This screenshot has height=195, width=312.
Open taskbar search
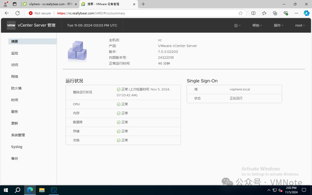coord(18,190)
